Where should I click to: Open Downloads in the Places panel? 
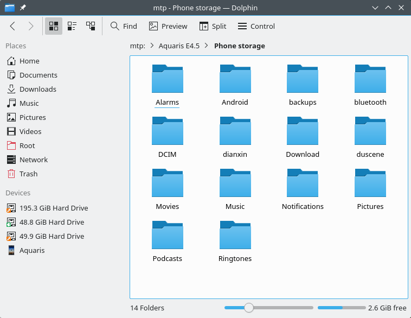[37, 89]
